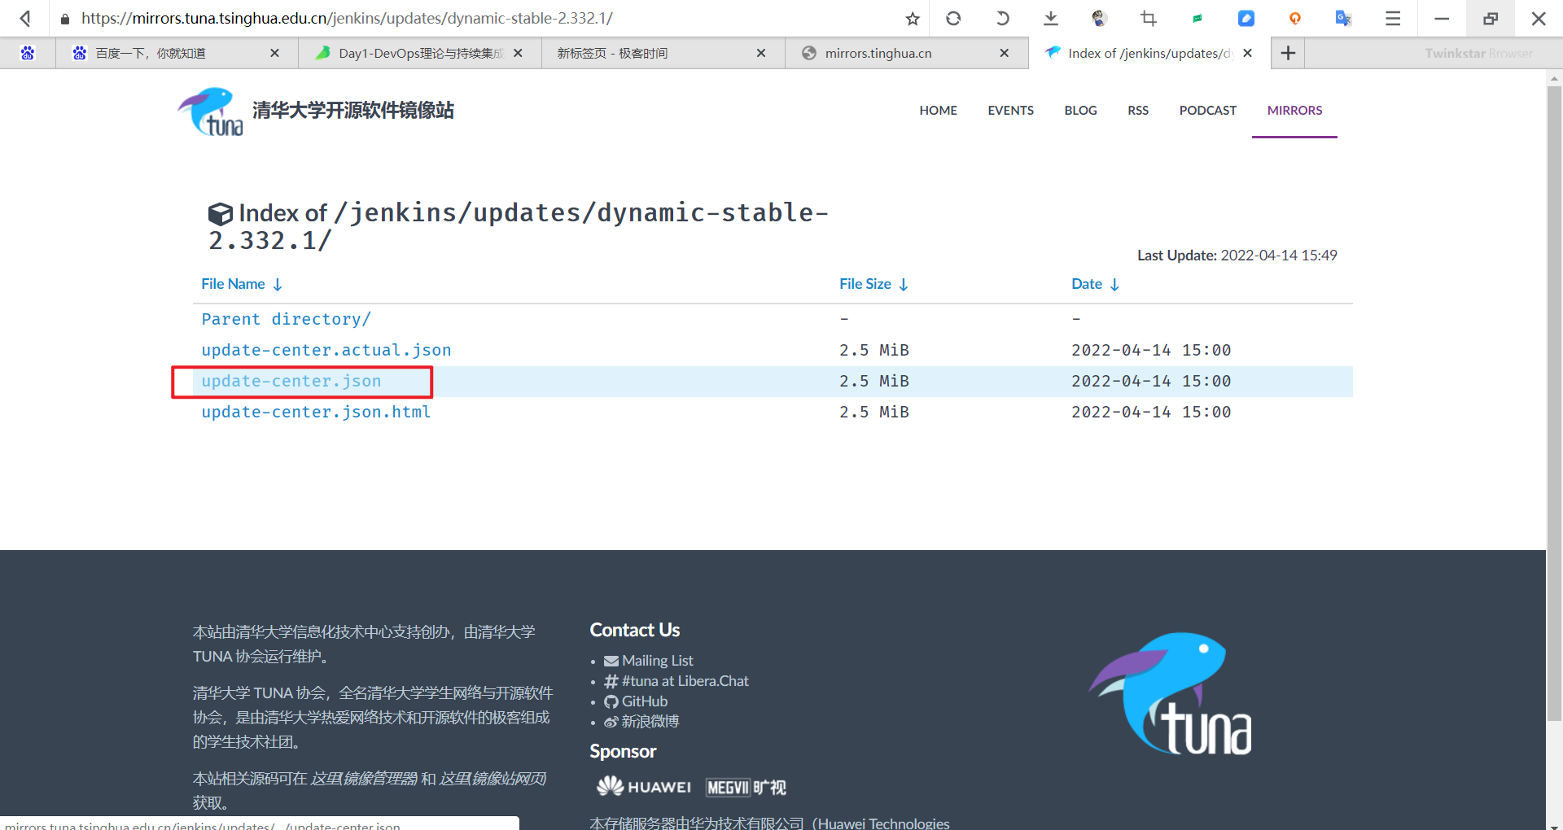The width and height of the screenshot is (1563, 830).
Task: Click the crop screenshot tool icon
Action: 1149,18
